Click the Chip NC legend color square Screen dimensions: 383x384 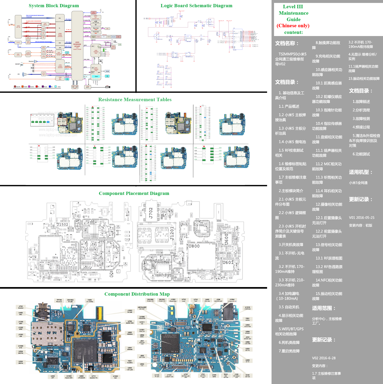click(15, 87)
